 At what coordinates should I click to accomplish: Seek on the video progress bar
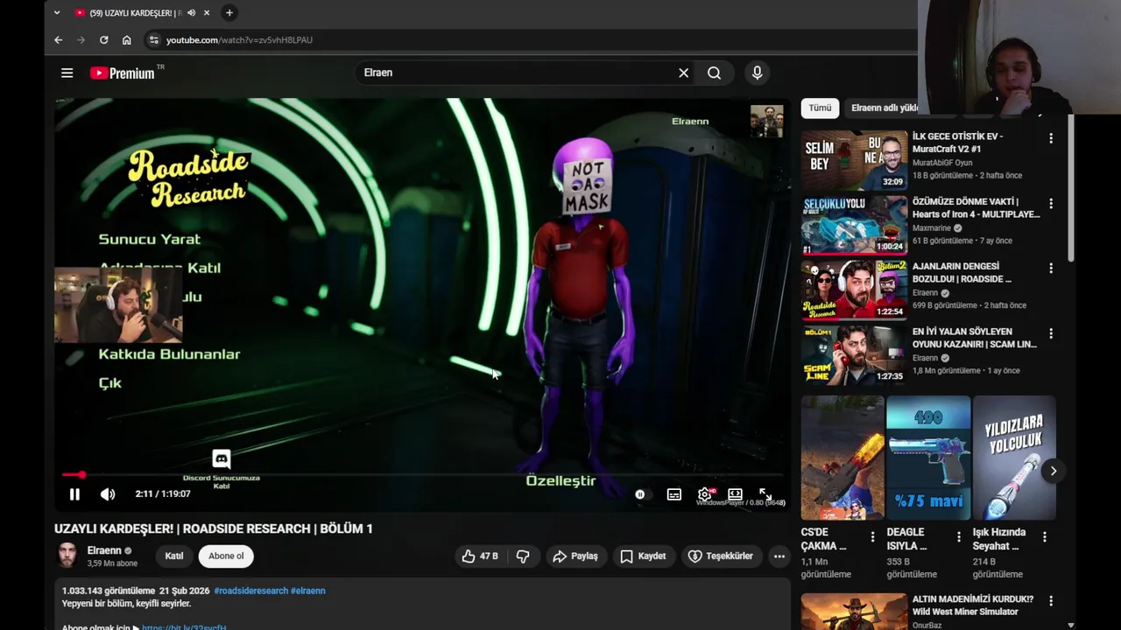pyautogui.click(x=423, y=475)
